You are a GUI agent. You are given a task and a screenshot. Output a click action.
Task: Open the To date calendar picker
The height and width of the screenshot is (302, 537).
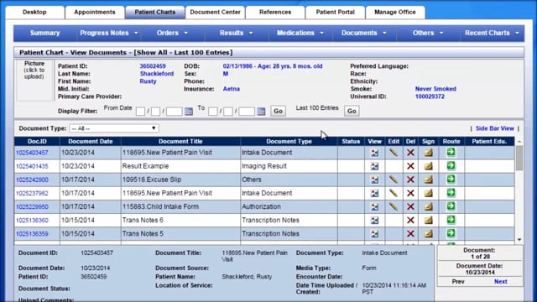(x=261, y=112)
